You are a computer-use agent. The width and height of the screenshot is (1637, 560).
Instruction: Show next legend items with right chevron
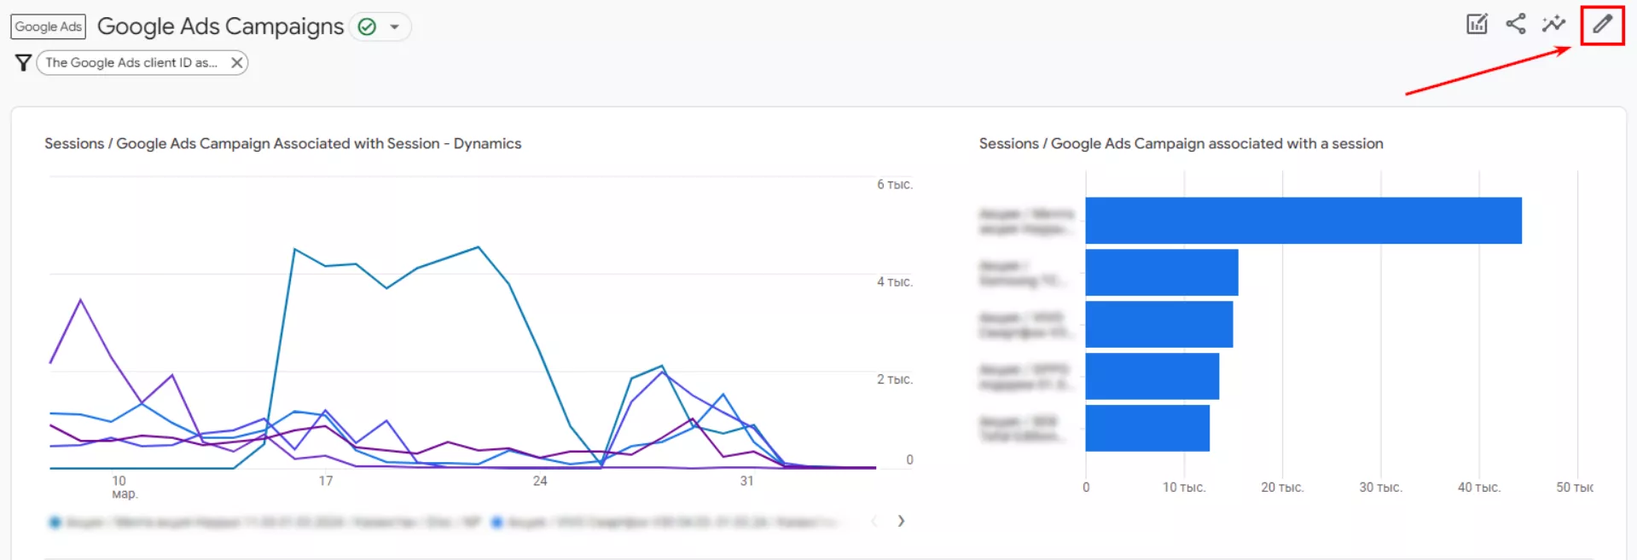pyautogui.click(x=901, y=521)
